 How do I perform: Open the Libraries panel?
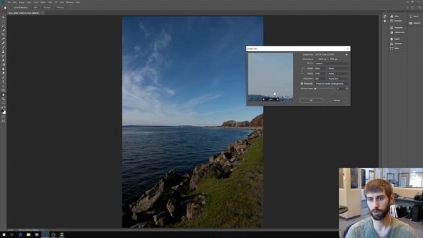414,23
